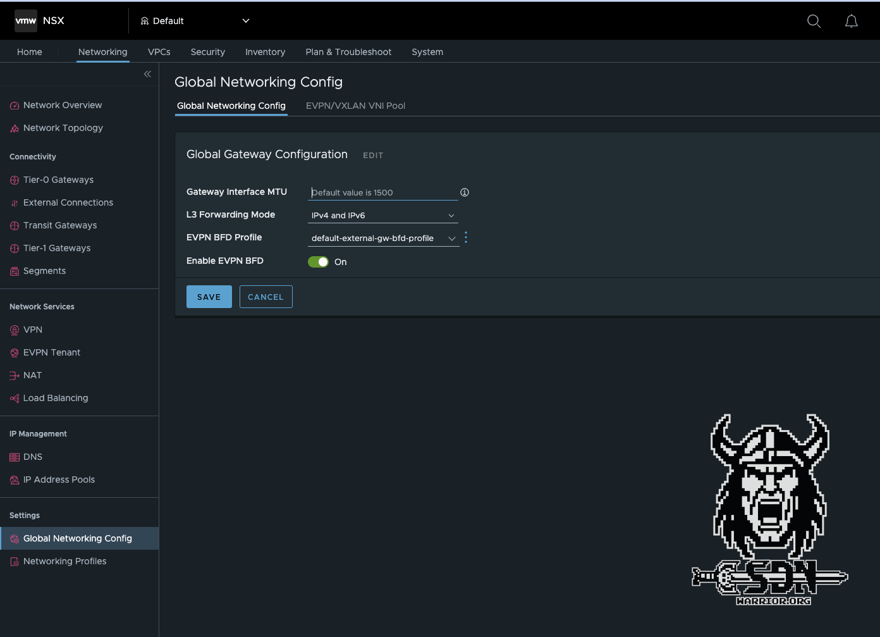
Task: Open the DNS icon under IP Management
Action: click(13, 457)
